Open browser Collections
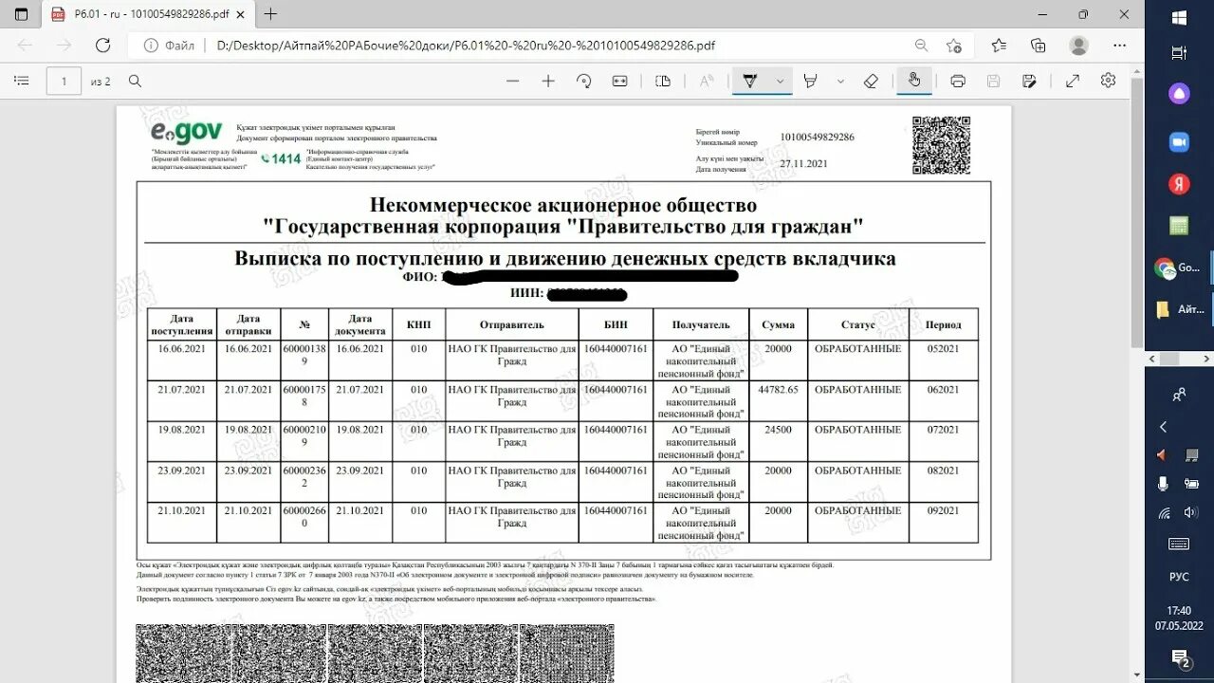This screenshot has width=1214, height=683. 1039,45
